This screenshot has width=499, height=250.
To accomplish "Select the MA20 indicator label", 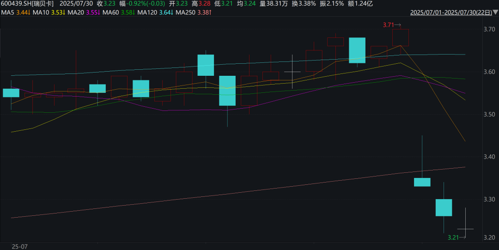I will click(x=76, y=12).
